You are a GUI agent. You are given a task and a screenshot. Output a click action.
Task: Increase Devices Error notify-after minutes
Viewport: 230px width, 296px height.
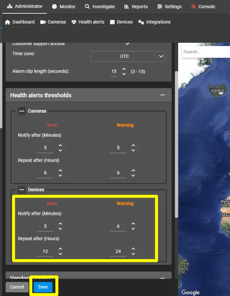tap(60, 224)
